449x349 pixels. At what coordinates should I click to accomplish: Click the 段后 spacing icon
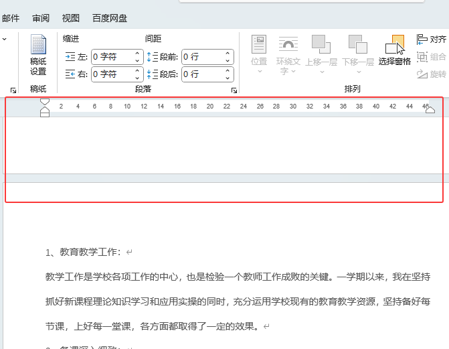click(153, 74)
